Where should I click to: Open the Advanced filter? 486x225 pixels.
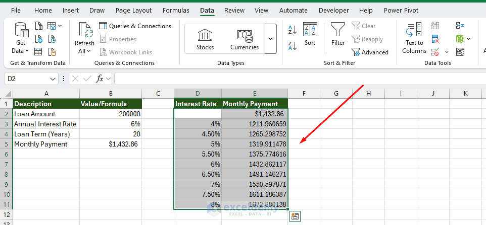click(x=370, y=52)
